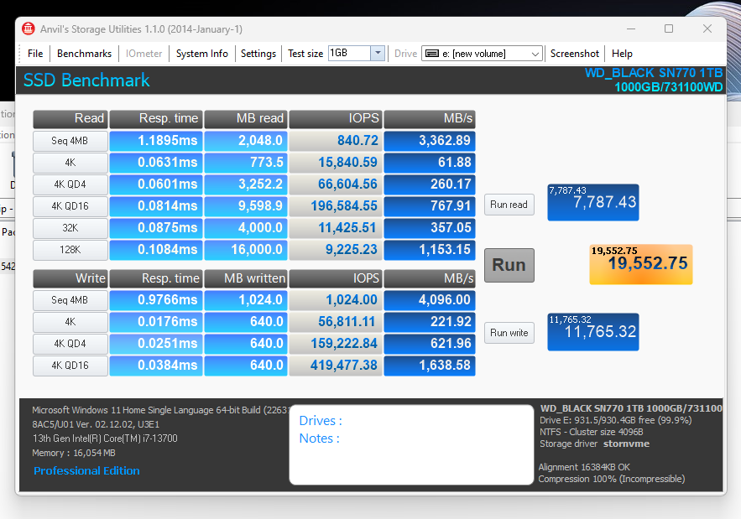
Task: Click the 1.1895ms response time value
Action: [156, 141]
